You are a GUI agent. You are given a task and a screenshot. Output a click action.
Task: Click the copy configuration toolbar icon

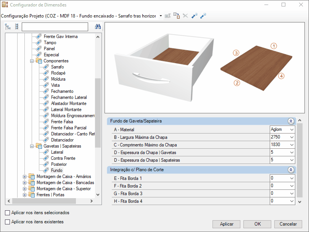(x=177, y=16)
